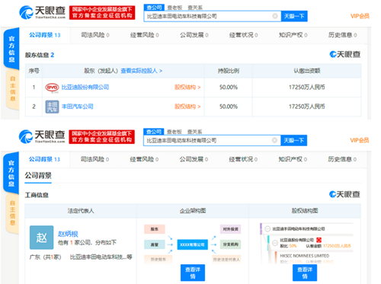Open the 司法风险 tab in upper panel
Screen dimensions: 381x284
coord(95,35)
